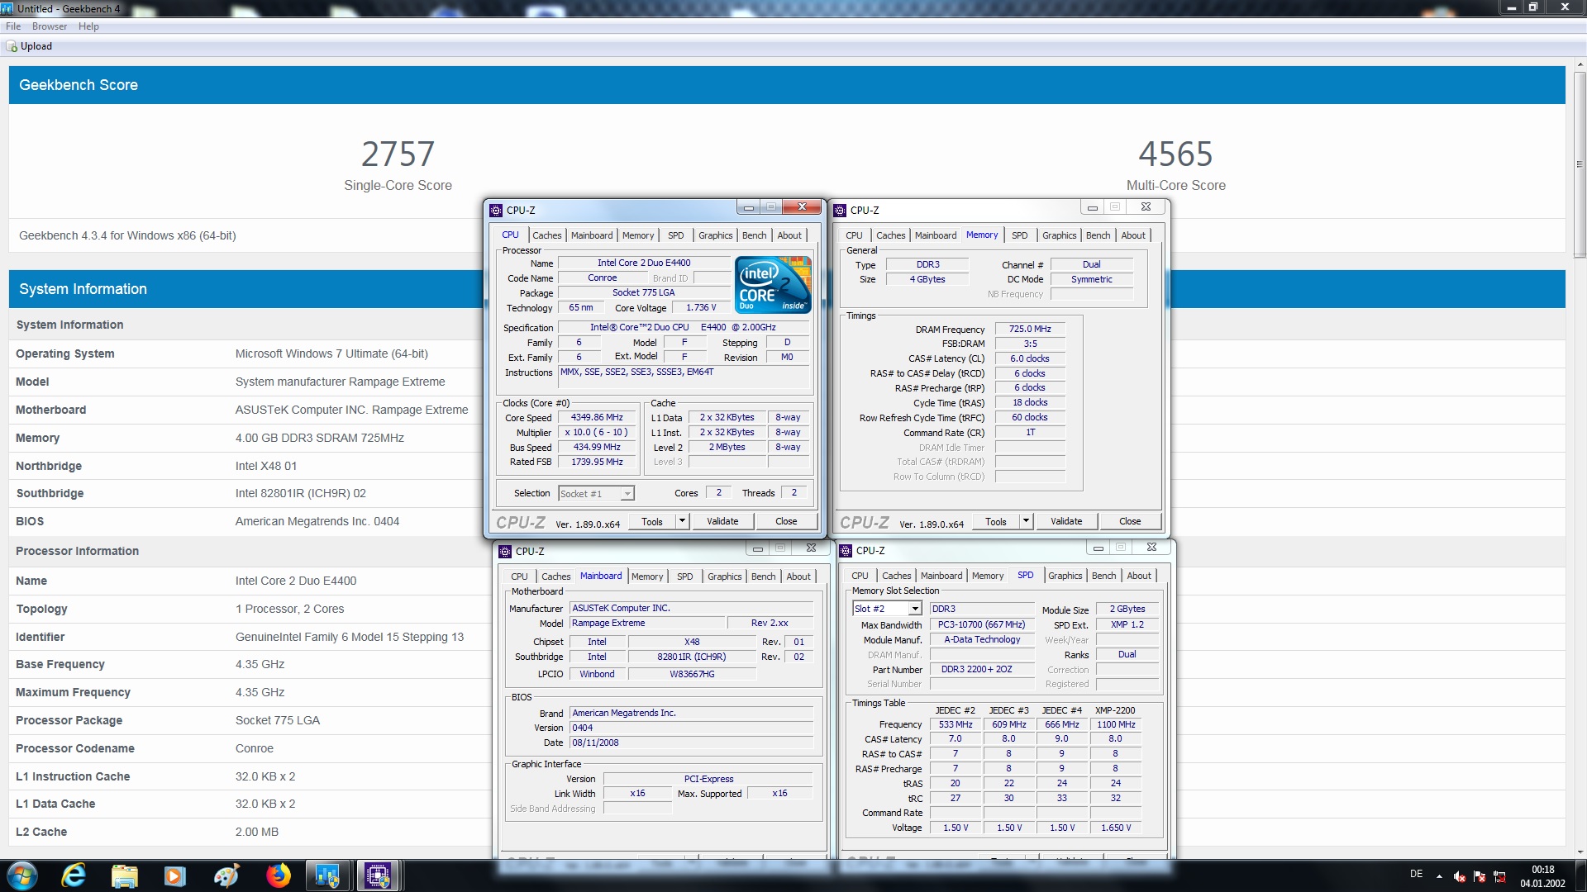Click the Geekbench vertical scrollbar thumb

1580,165
